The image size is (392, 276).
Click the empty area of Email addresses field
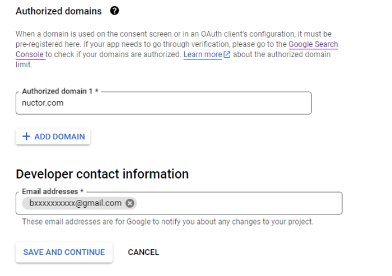pyautogui.click(x=239, y=203)
